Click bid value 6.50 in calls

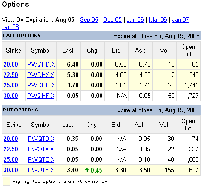121,64
